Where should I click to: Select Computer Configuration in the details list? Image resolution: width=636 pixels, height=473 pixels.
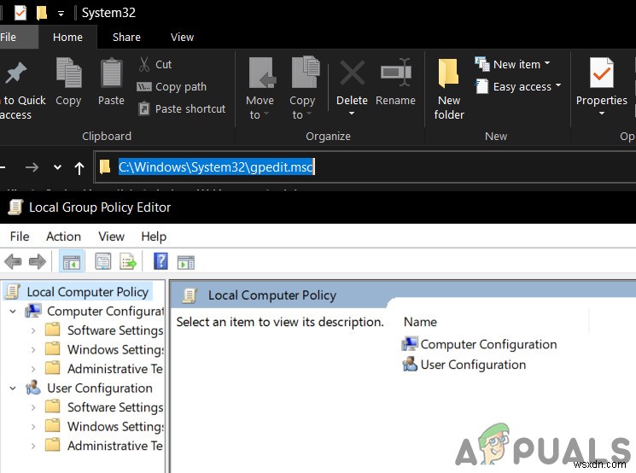coord(479,344)
